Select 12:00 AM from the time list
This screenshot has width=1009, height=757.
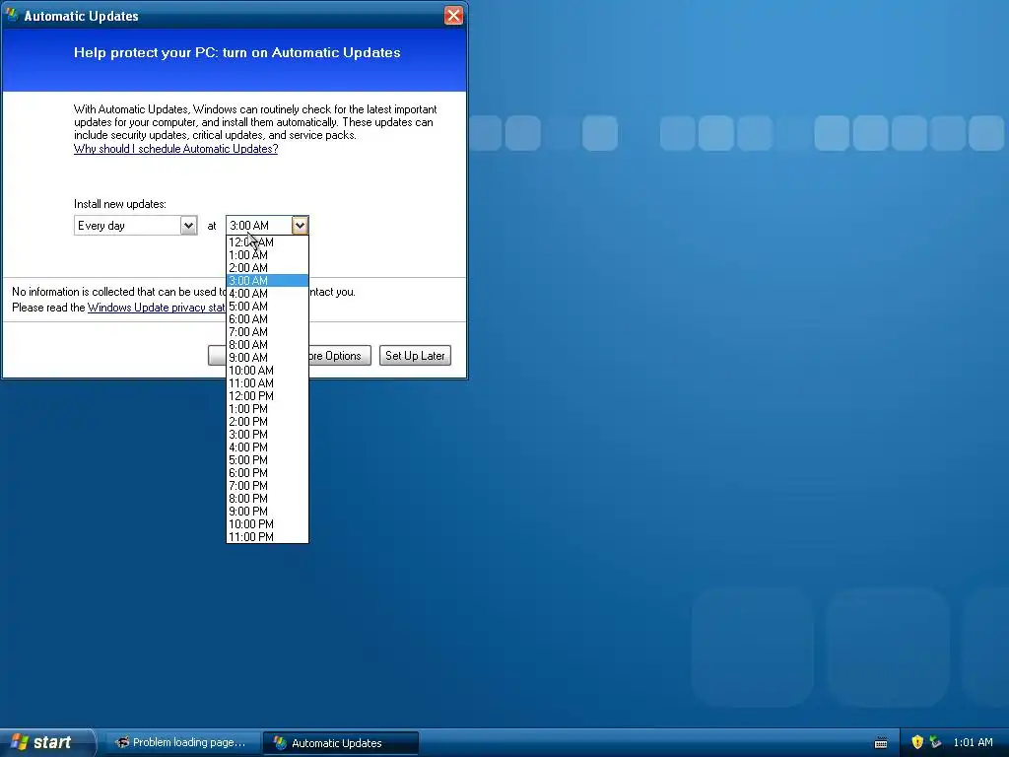[x=267, y=242]
